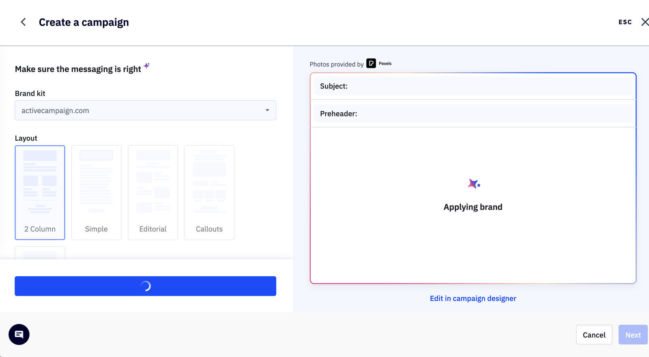Select the 2 Column layout
Viewport: 649px width, 357px height.
point(40,193)
